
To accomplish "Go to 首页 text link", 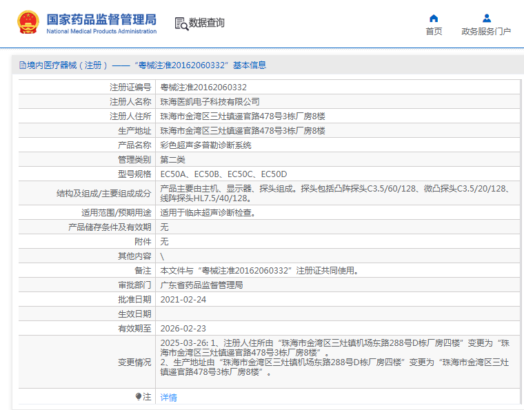I will [434, 32].
